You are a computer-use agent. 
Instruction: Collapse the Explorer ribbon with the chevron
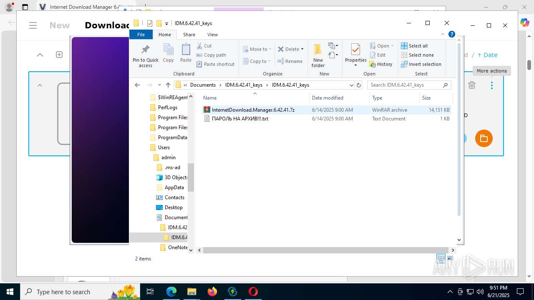[x=443, y=35]
